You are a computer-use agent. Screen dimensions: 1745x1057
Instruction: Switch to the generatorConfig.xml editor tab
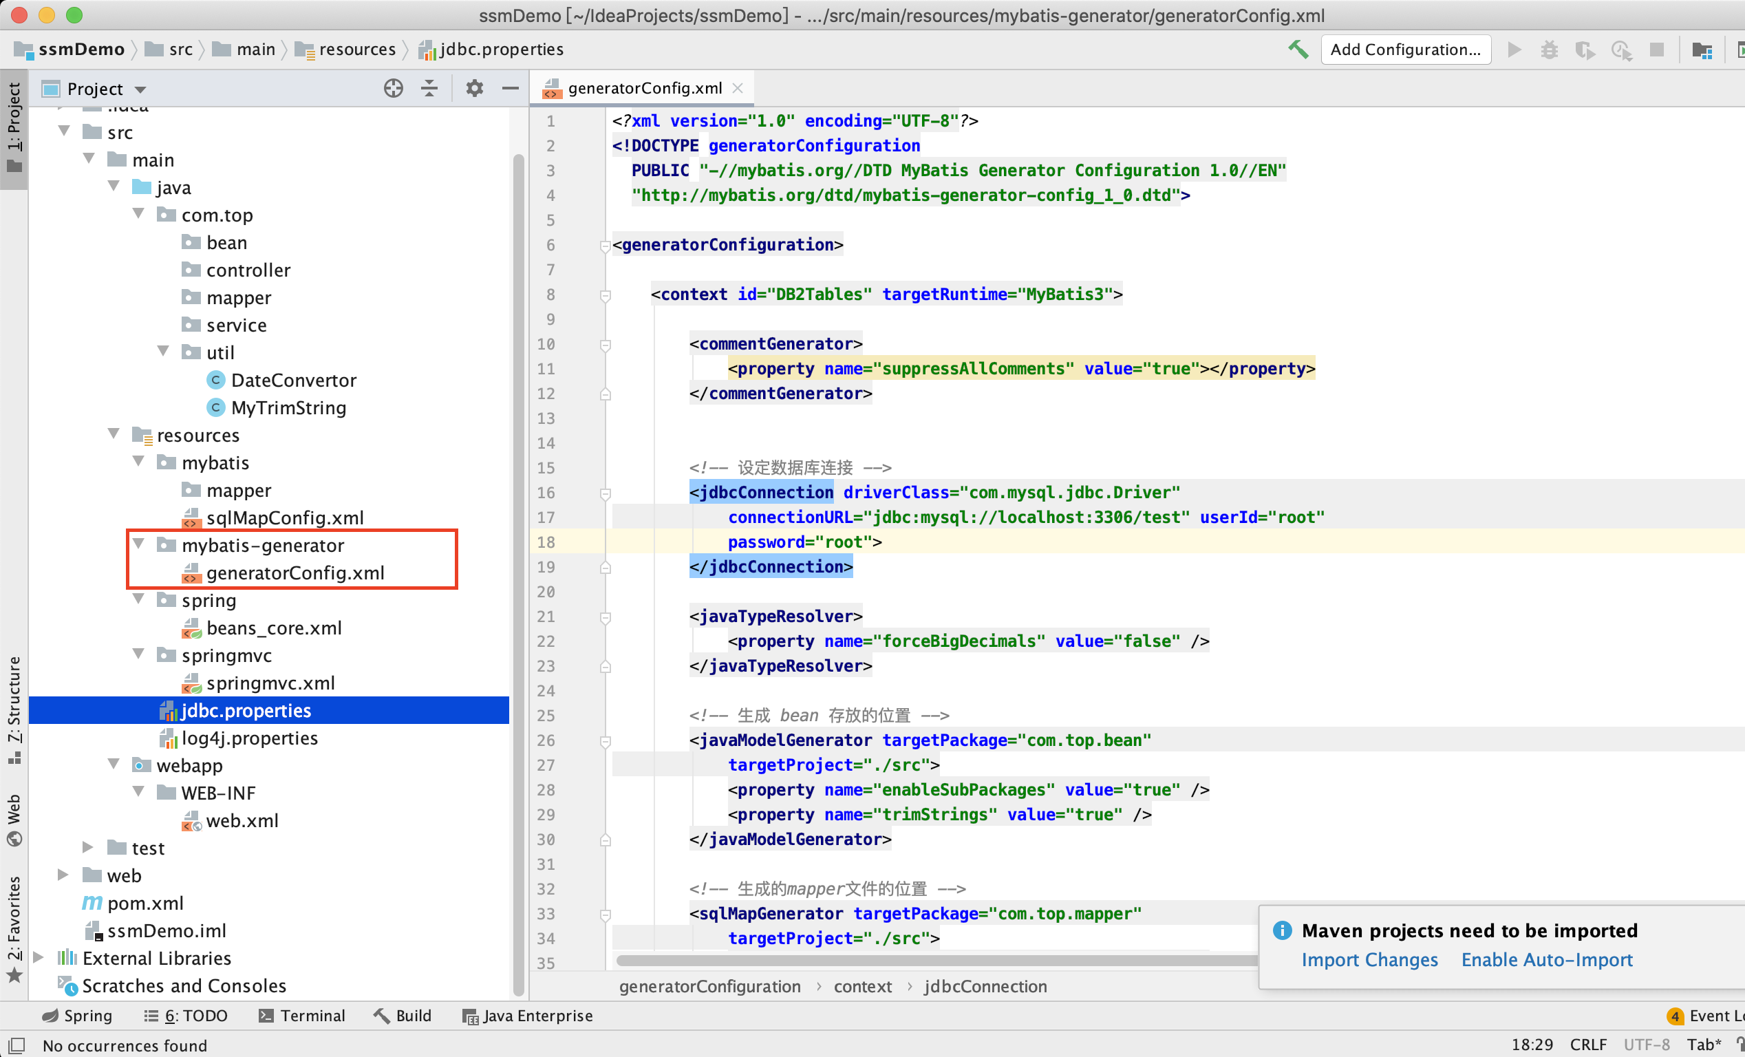tap(644, 88)
